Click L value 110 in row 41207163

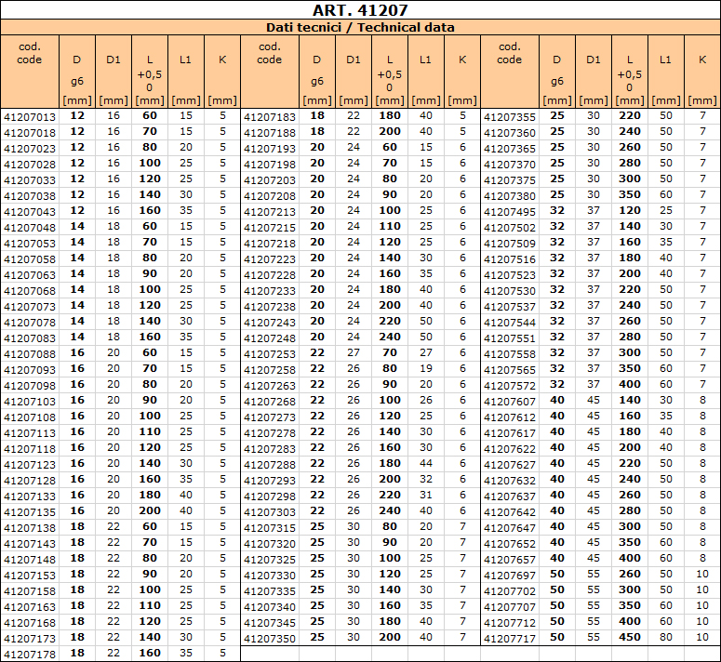150,605
